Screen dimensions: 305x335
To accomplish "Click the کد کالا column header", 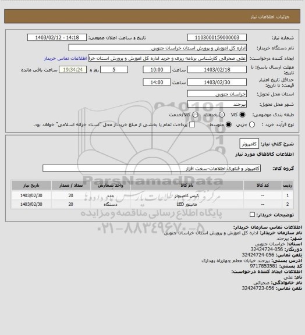I will 263,186.
